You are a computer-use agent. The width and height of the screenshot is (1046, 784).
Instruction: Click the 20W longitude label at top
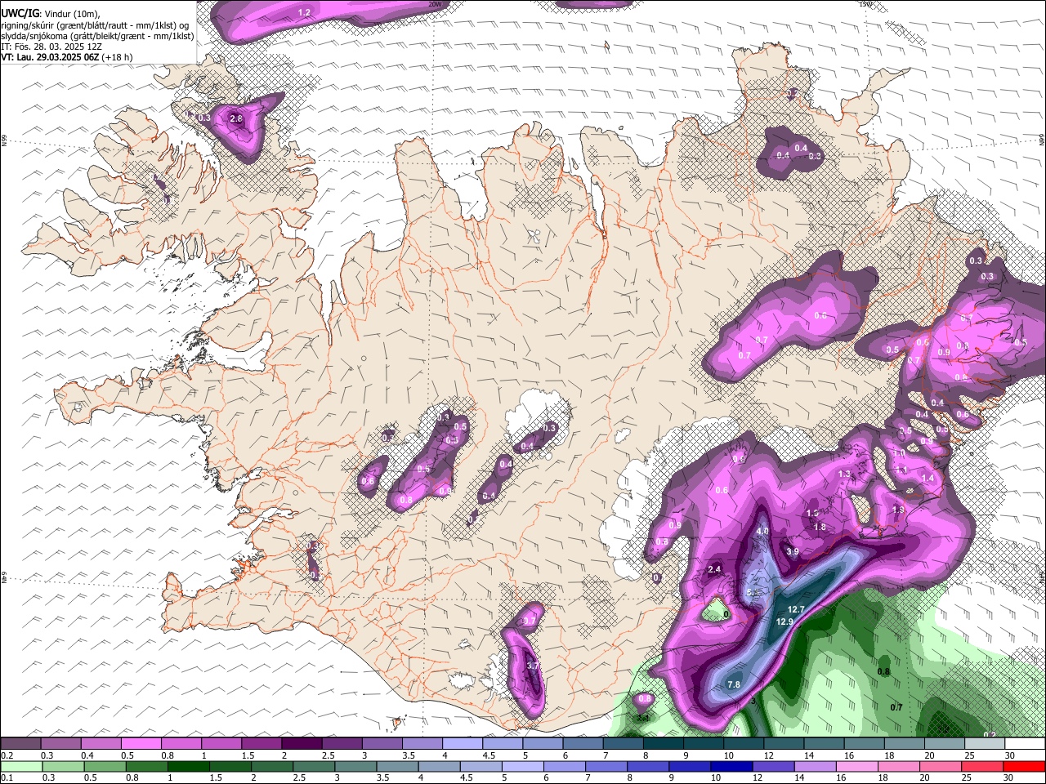[435, 4]
